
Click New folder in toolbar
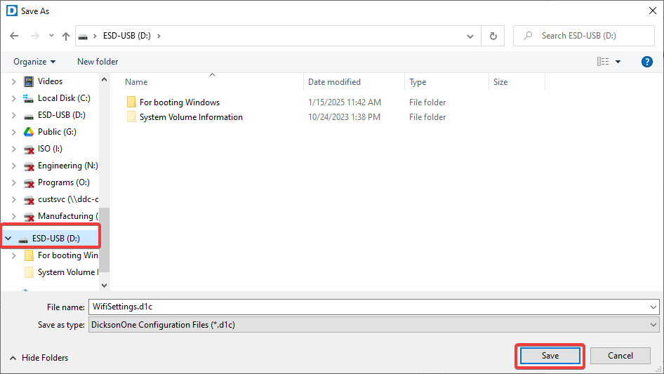[98, 62]
